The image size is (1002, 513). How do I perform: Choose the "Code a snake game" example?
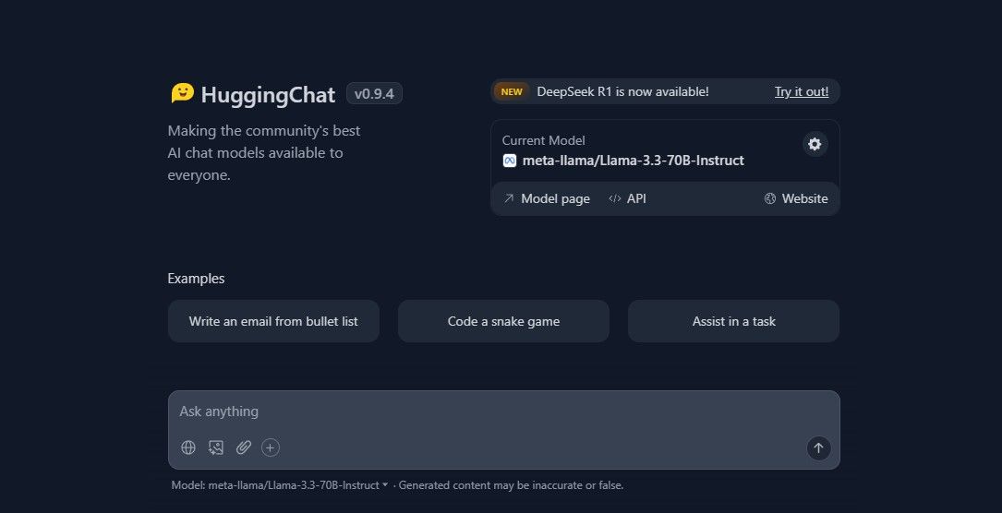pyautogui.click(x=503, y=321)
